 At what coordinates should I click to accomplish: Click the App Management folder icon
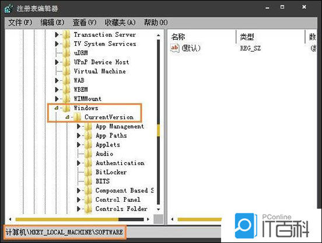[88, 126]
